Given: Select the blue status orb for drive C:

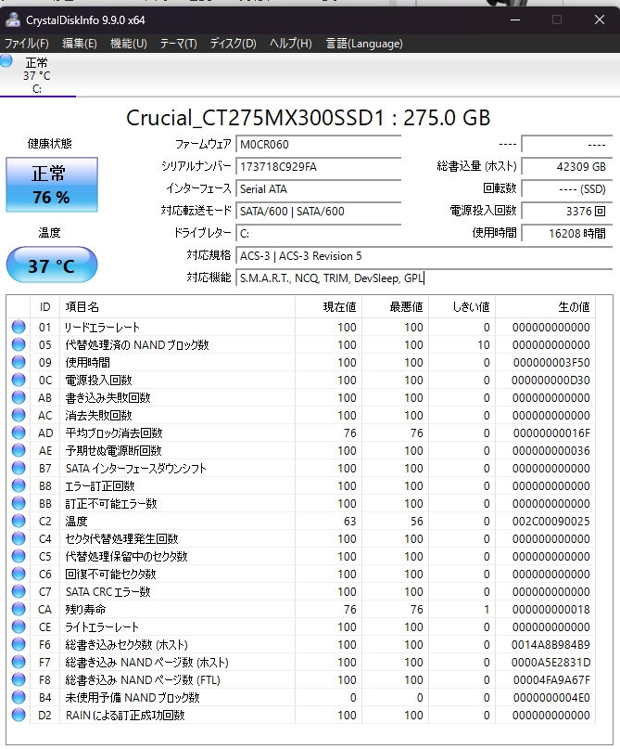Looking at the screenshot, I should (x=6, y=60).
